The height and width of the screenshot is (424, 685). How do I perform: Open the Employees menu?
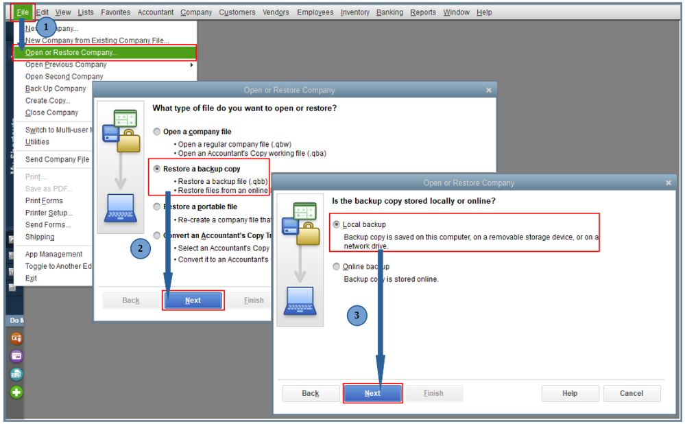[x=315, y=12]
